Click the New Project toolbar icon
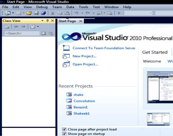 click(x=8, y=13)
